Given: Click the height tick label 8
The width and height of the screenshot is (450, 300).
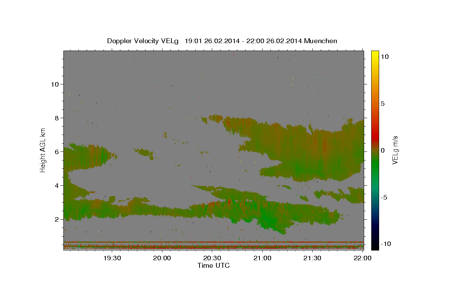Looking at the screenshot, I should [x=58, y=118].
